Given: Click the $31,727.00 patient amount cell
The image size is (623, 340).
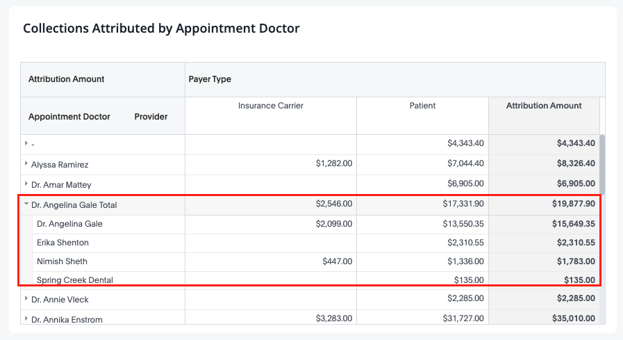Looking at the screenshot, I should pos(463,318).
